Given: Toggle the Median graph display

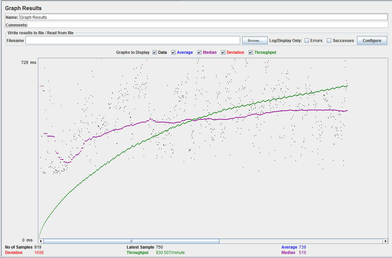Looking at the screenshot, I should pyautogui.click(x=200, y=52).
